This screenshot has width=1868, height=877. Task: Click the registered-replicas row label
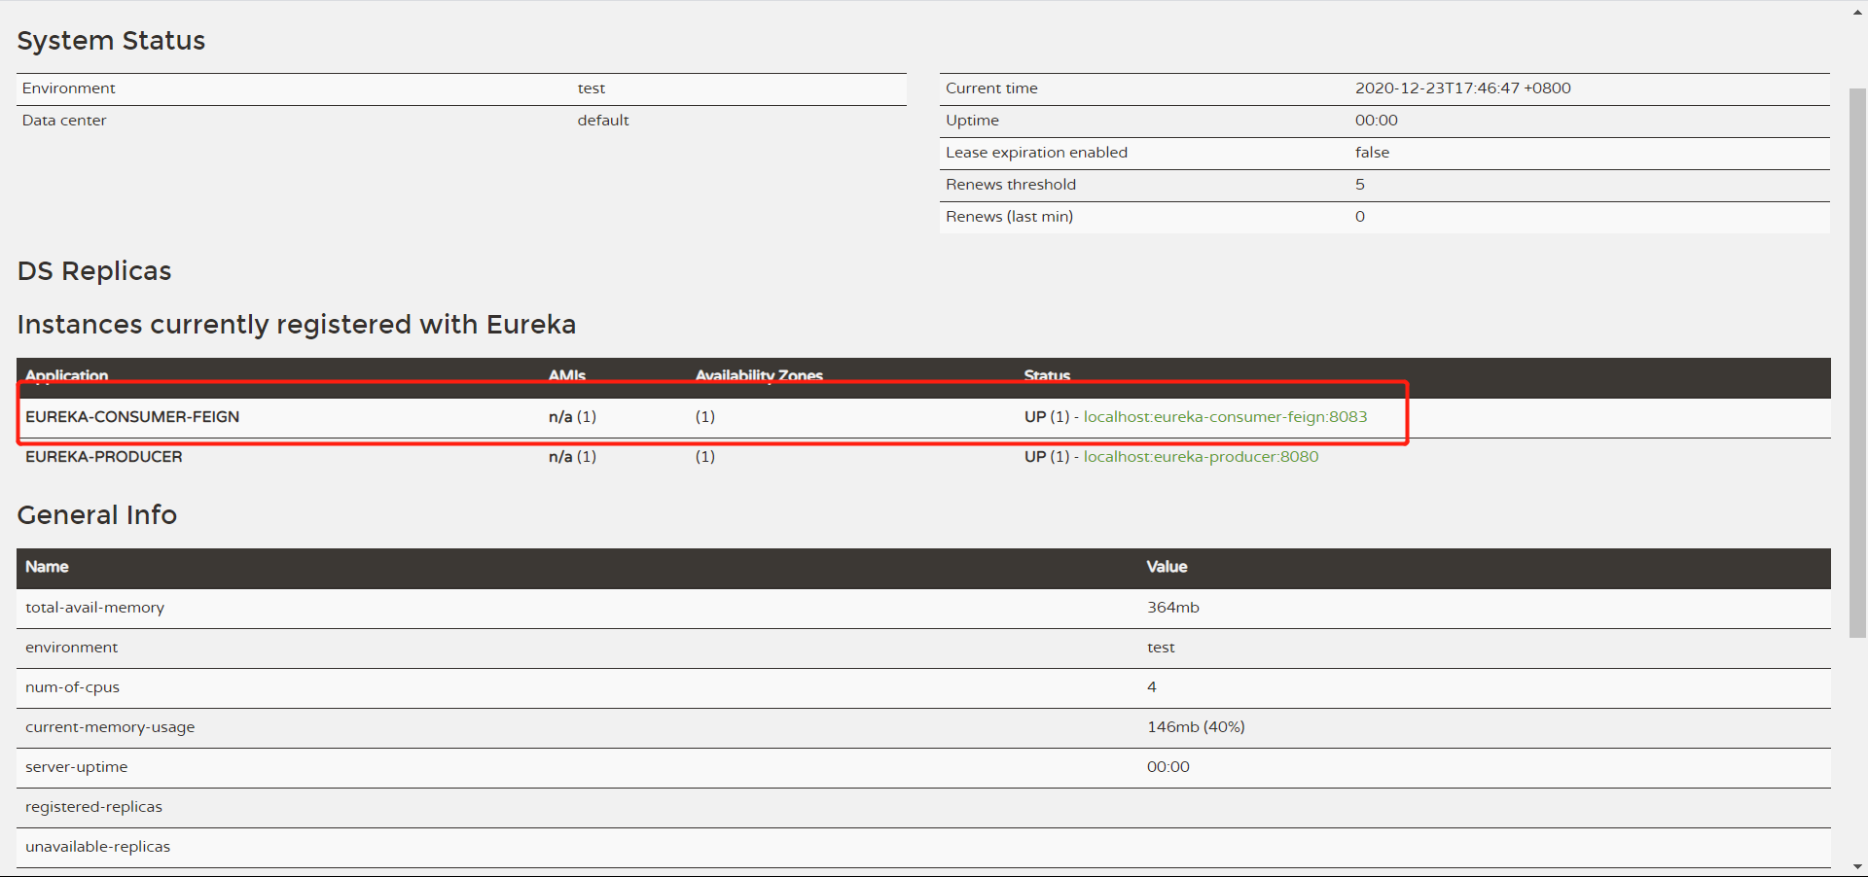click(93, 806)
